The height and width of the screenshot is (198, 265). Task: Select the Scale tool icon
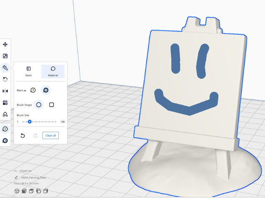pyautogui.click(x=5, y=56)
